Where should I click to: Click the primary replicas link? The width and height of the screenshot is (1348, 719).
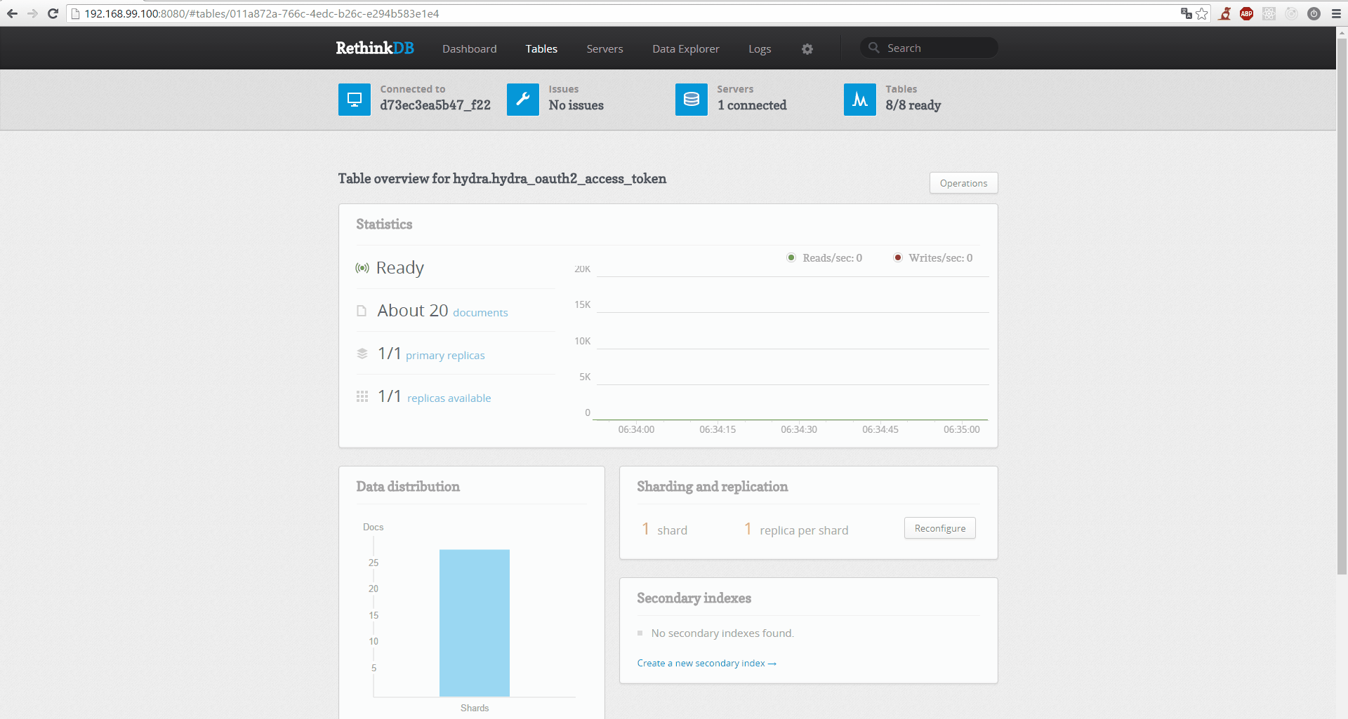tap(445, 356)
